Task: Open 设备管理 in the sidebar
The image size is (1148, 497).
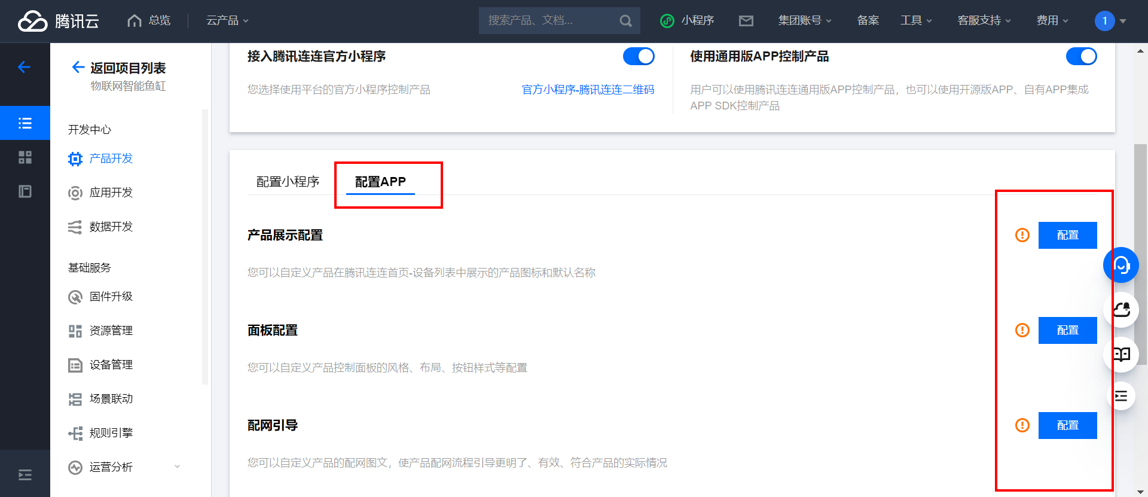Action: 111,365
